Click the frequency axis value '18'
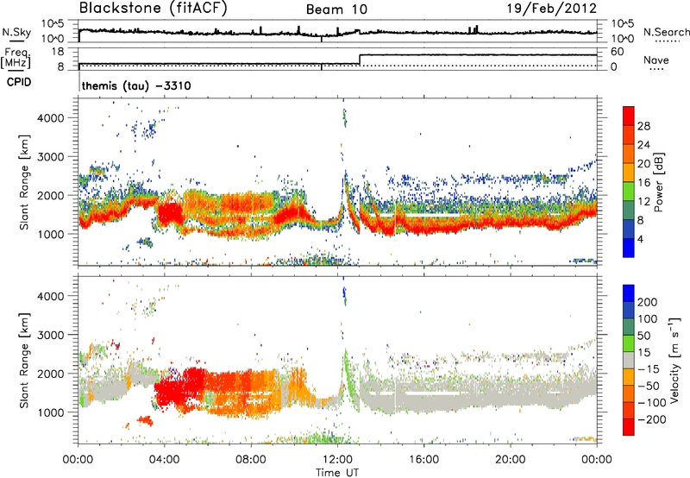This screenshot has width=690, height=478. 58,52
